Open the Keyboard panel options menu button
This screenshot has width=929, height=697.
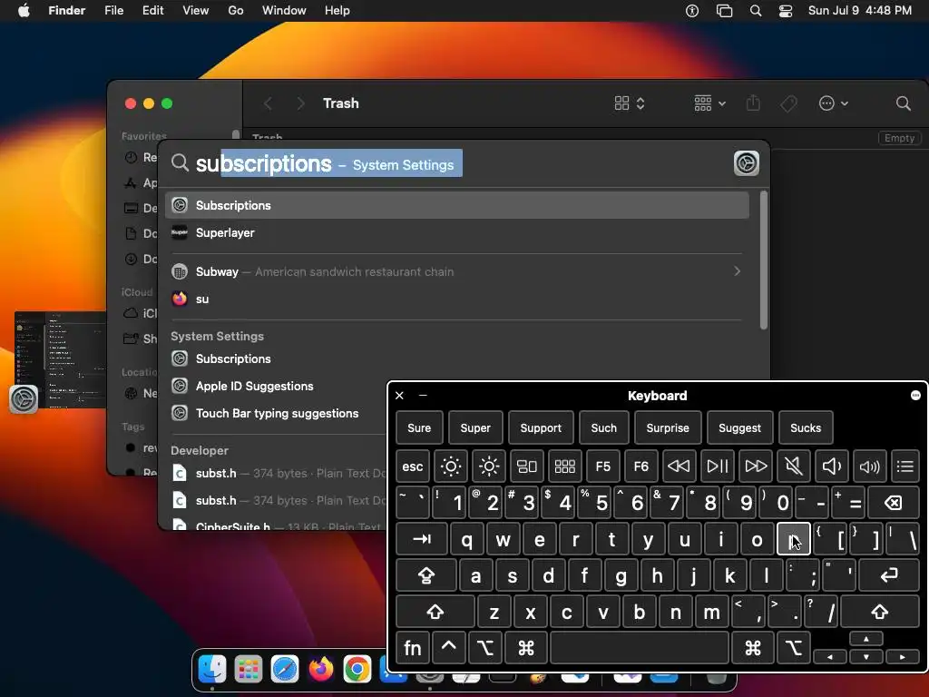pyautogui.click(x=915, y=396)
